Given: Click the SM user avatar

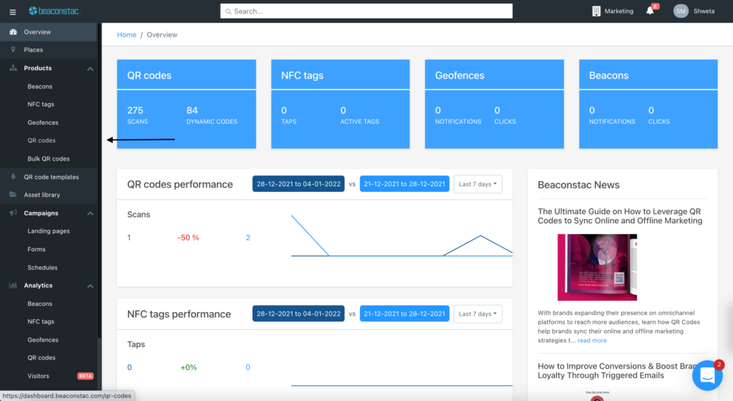Looking at the screenshot, I should (x=681, y=11).
